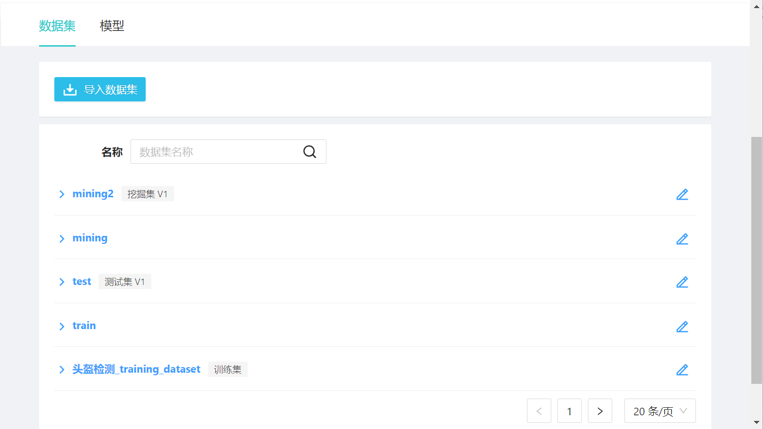Open the 头盔检测_training_dataset link
Viewport: 763px width, 429px height.
[137, 369]
